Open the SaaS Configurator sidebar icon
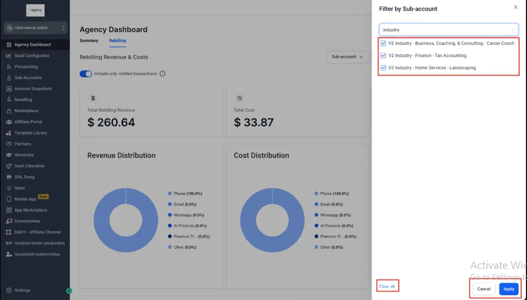Viewport: 527px width, 300px height. tap(8, 56)
